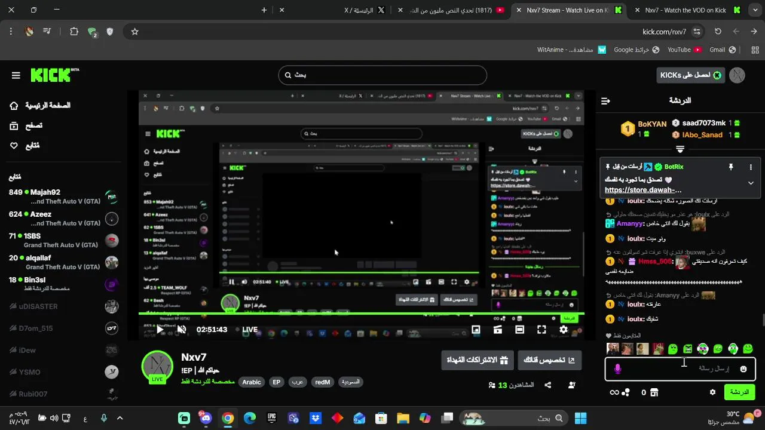Image resolution: width=765 pixels, height=430 pixels.
Task: Open Bin3sl channel in sidebar
Action: tap(63, 284)
